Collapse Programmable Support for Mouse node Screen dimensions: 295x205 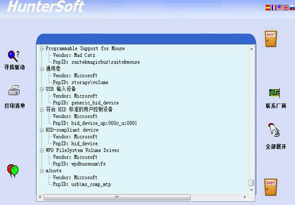(x=42, y=49)
